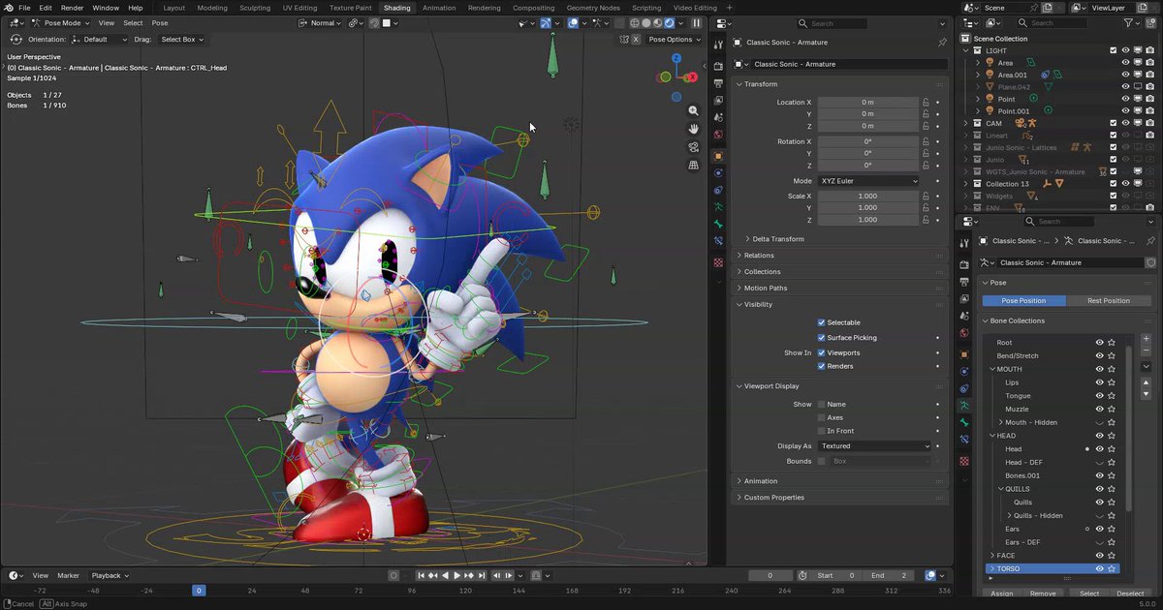Switch to the Animation workspace tab
The image size is (1163, 610).
[439, 8]
